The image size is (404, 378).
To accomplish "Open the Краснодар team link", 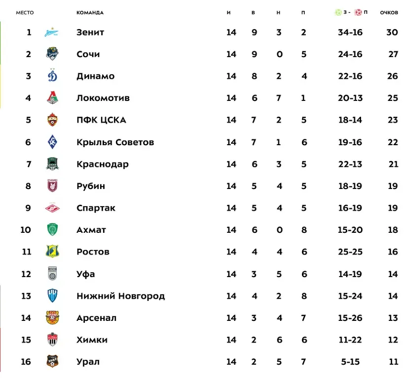I will pos(102,164).
